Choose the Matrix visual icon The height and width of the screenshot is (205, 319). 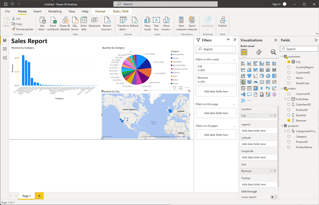[256, 88]
